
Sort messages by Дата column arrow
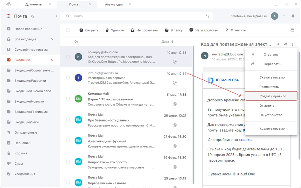pos(172,42)
